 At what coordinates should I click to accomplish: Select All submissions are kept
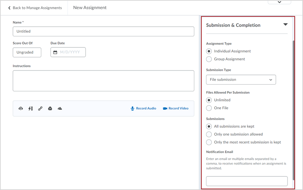point(209,127)
